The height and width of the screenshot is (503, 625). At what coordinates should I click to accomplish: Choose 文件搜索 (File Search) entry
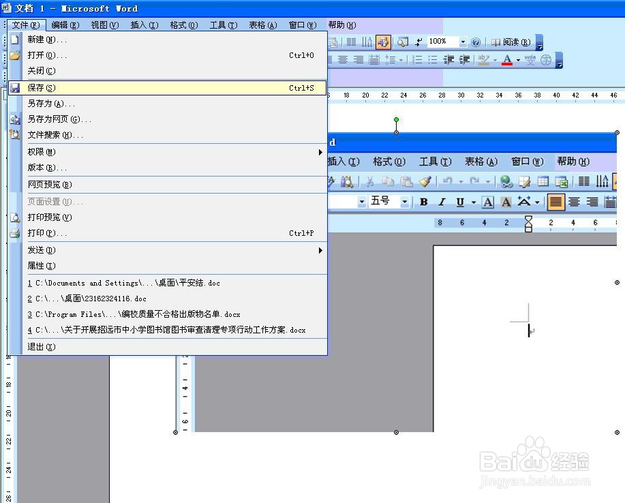pos(168,135)
